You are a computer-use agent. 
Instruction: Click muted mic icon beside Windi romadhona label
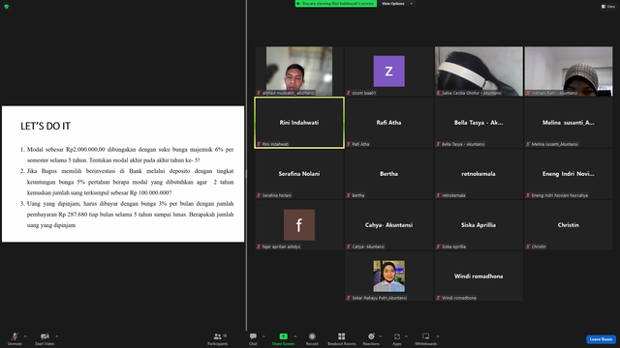pyautogui.click(x=439, y=298)
